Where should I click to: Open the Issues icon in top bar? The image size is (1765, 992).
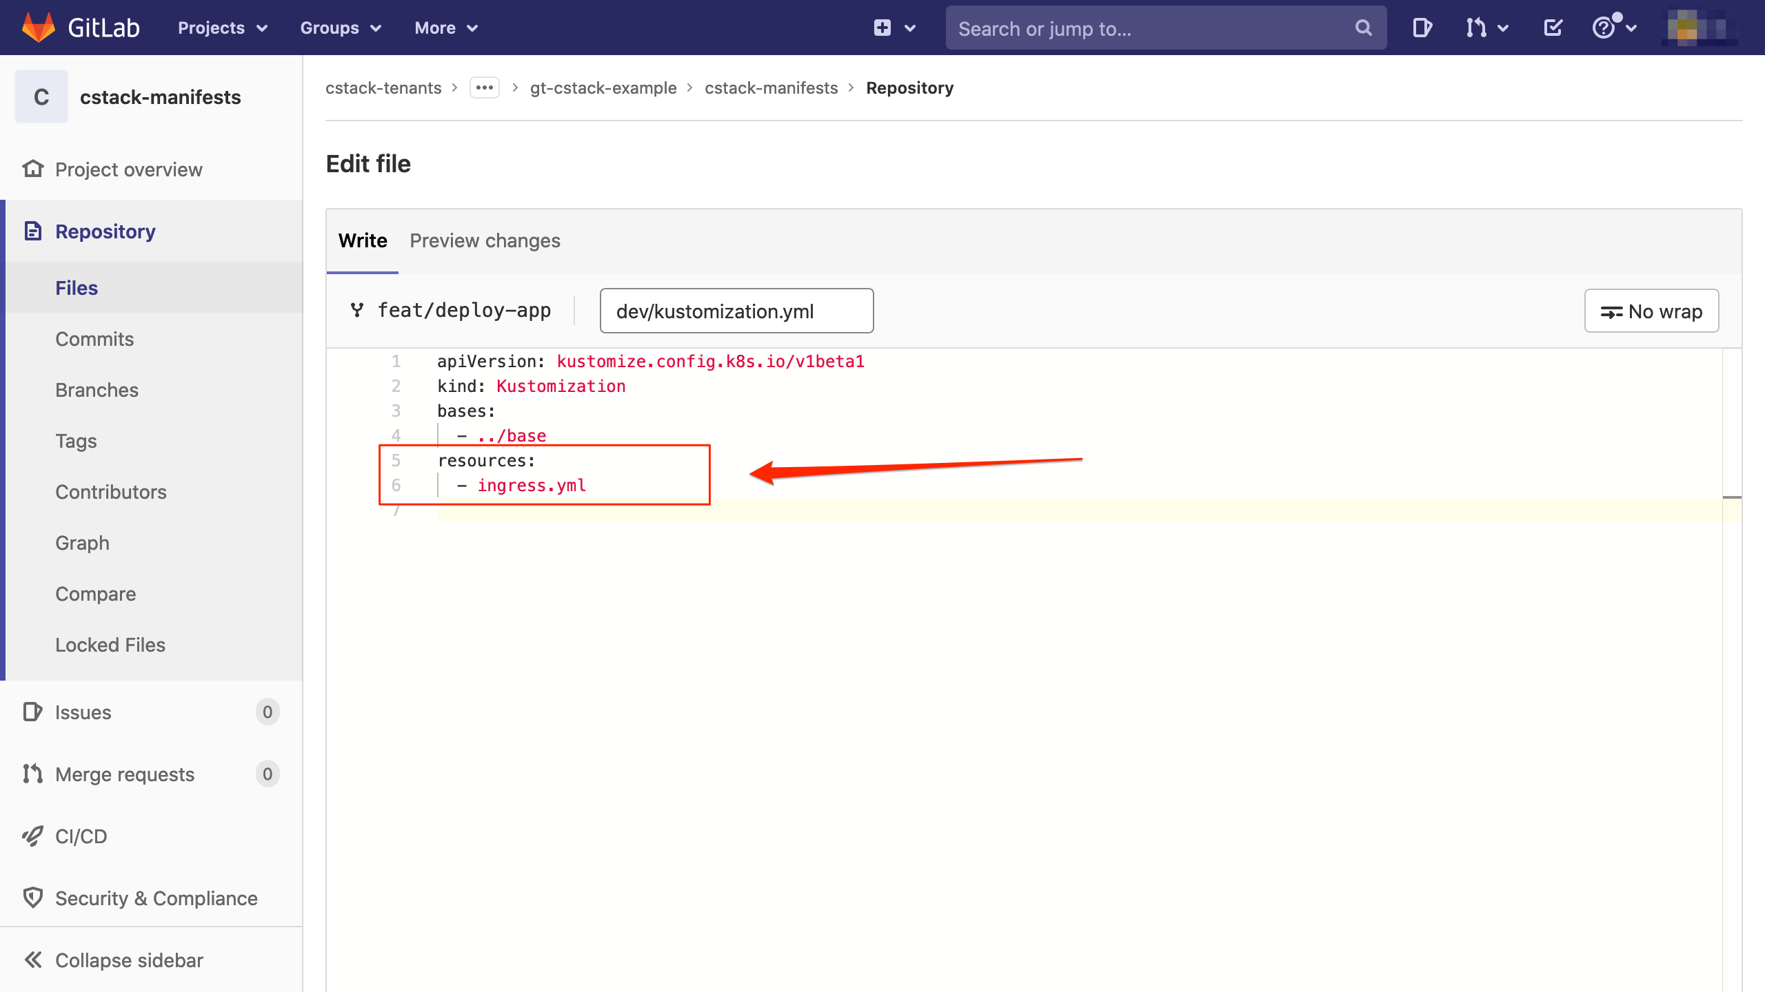[x=1422, y=28]
